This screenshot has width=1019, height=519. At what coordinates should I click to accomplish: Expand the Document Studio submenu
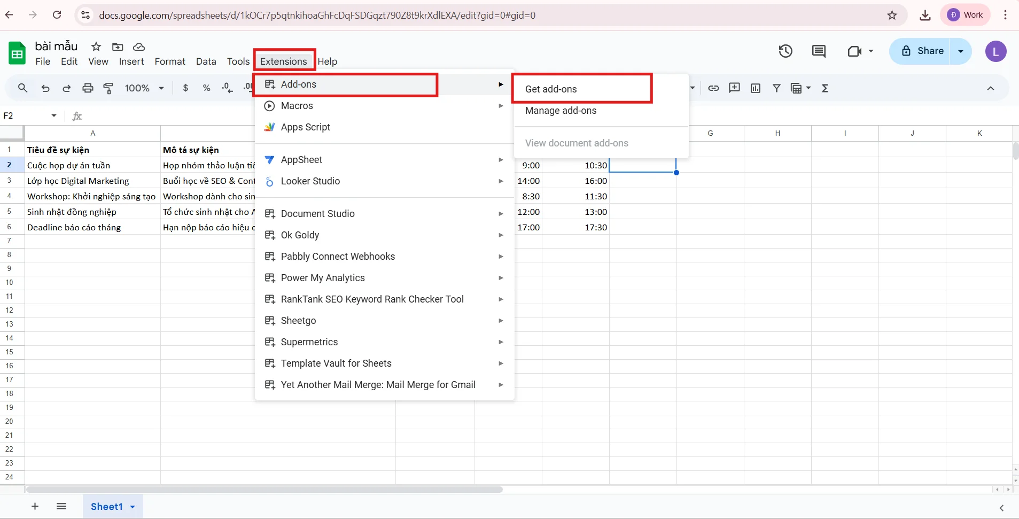click(x=501, y=214)
